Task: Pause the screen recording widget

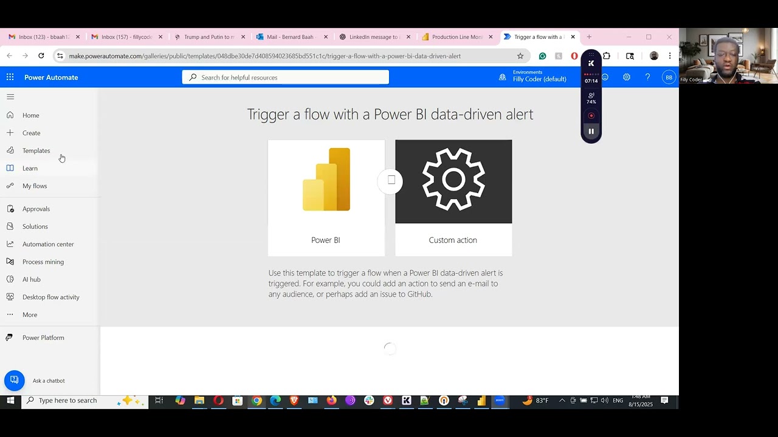Action: (591, 131)
